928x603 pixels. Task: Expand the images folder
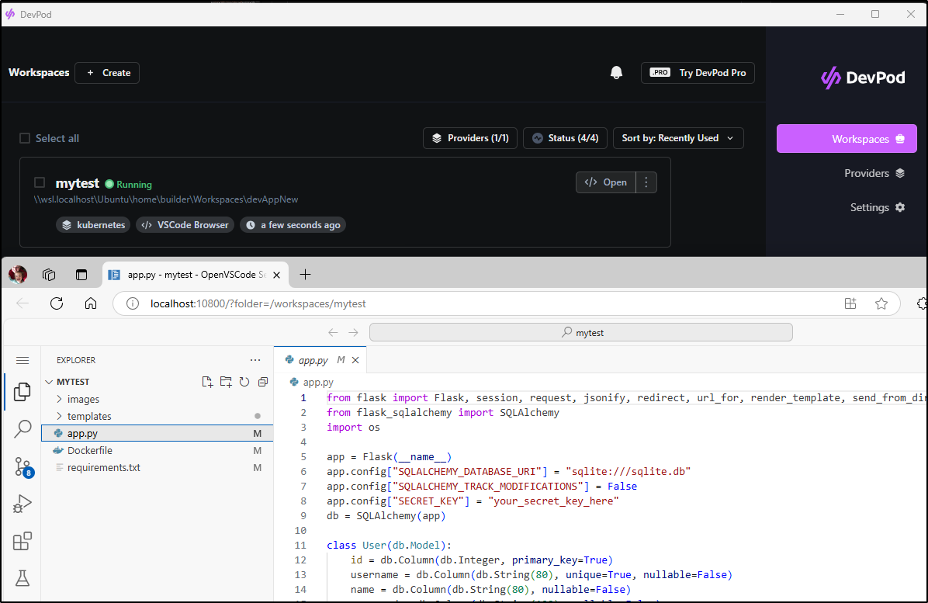pyautogui.click(x=157, y=400)
